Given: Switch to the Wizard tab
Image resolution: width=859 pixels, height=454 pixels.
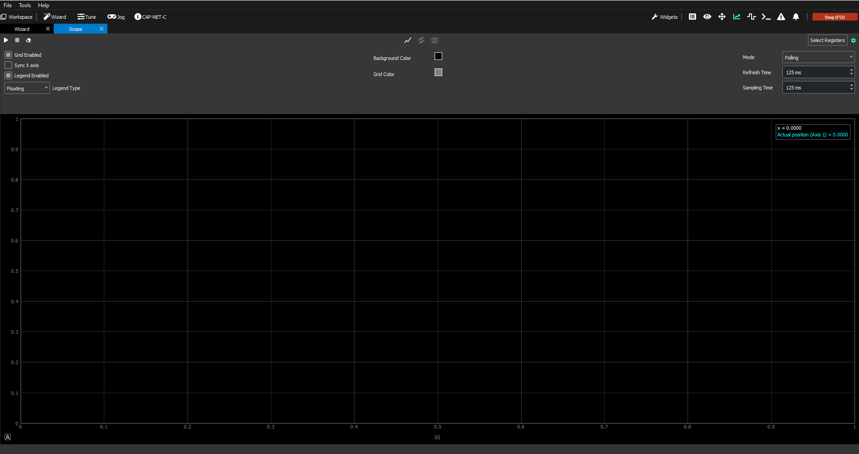Looking at the screenshot, I should [22, 29].
